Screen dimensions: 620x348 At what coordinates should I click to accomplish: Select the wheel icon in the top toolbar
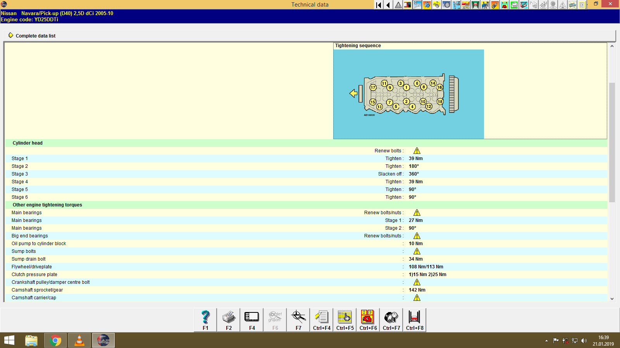coord(446,5)
